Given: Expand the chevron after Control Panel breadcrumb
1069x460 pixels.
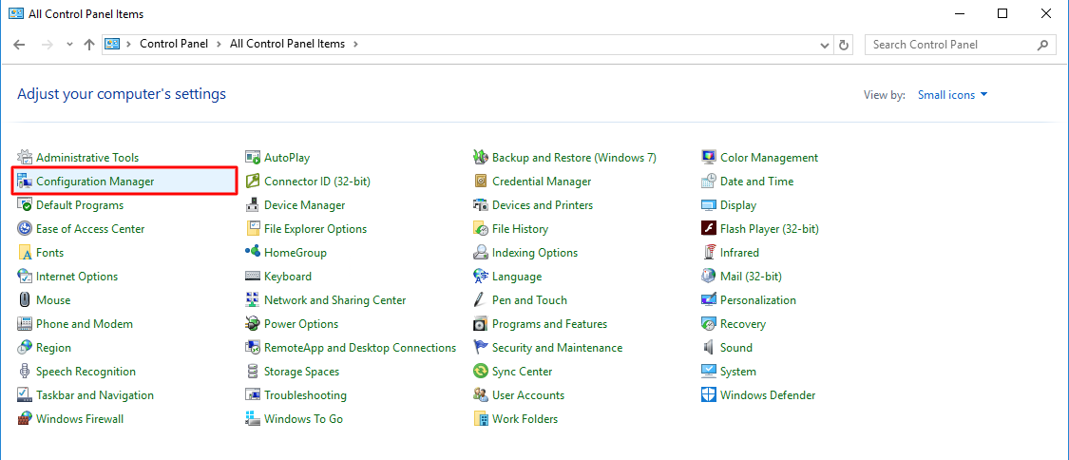Looking at the screenshot, I should [x=219, y=44].
